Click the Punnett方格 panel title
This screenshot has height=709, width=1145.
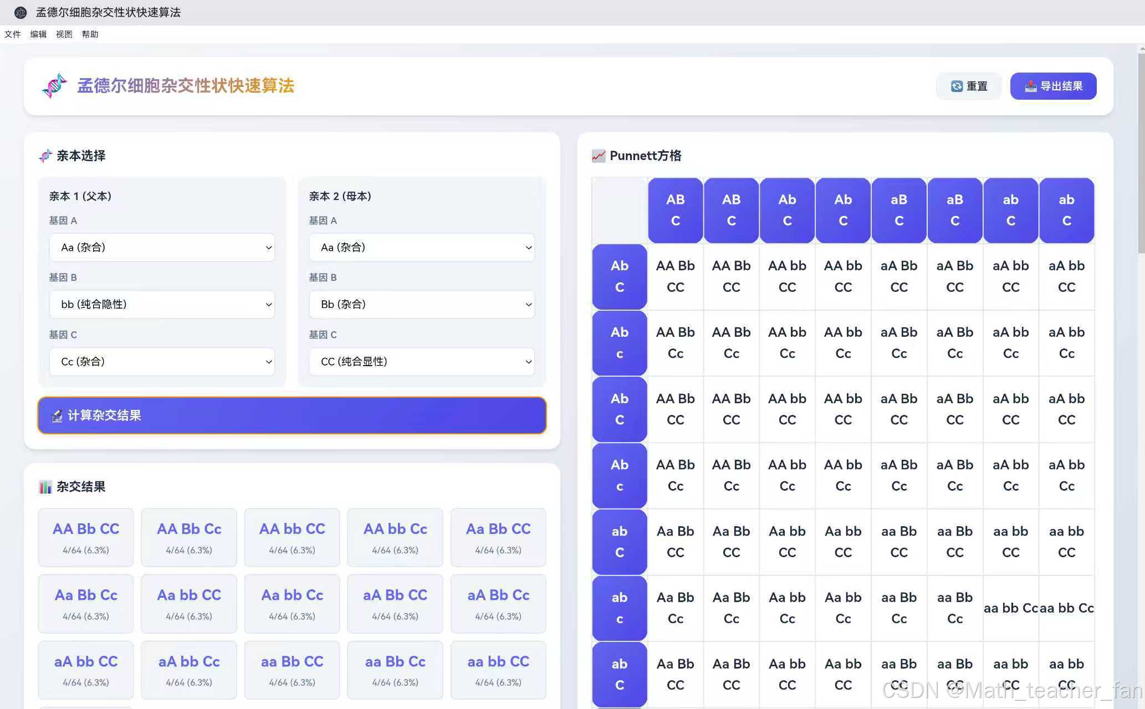646,156
